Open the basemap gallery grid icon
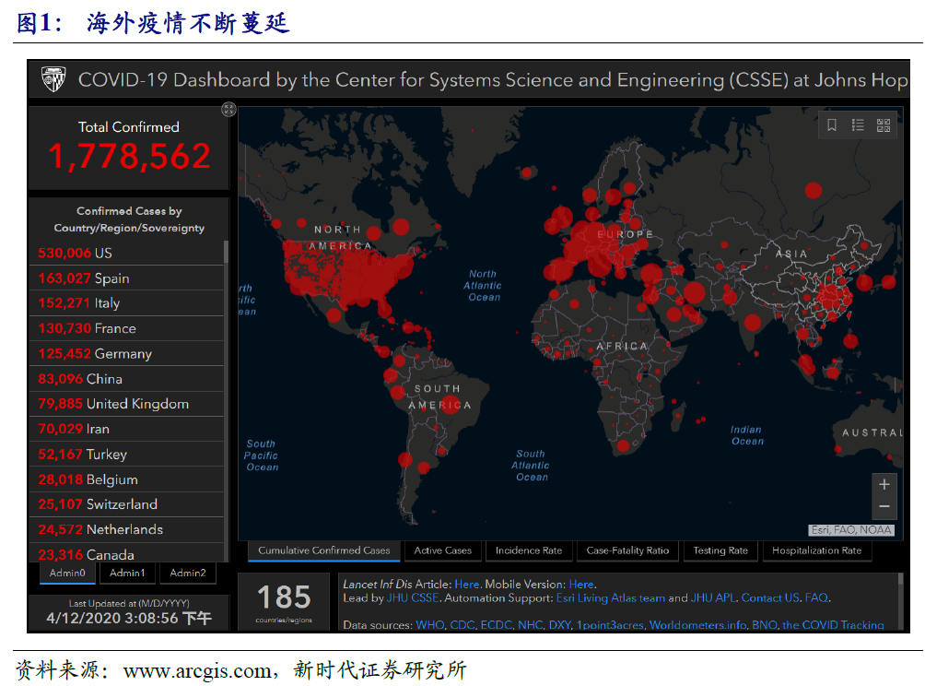This screenshot has height=686, width=925. (x=884, y=125)
